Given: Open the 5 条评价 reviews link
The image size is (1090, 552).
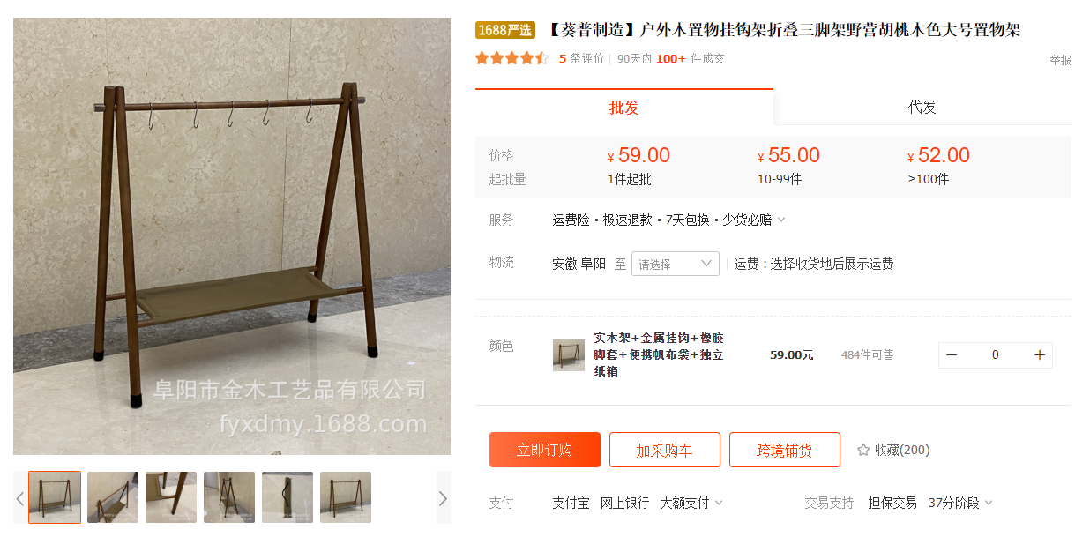Looking at the screenshot, I should coord(582,58).
